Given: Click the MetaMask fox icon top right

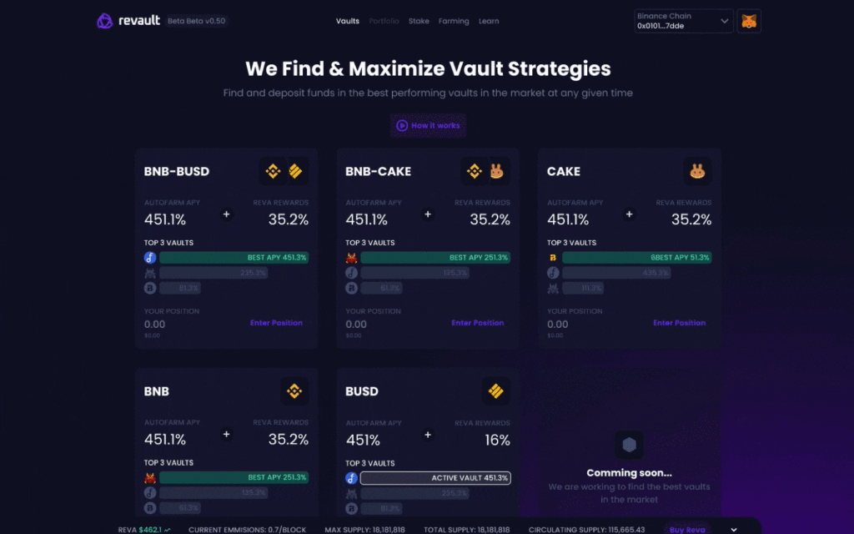Looking at the screenshot, I should tap(748, 20).
